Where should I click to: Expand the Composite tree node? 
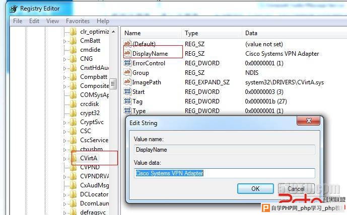tap(64, 86)
